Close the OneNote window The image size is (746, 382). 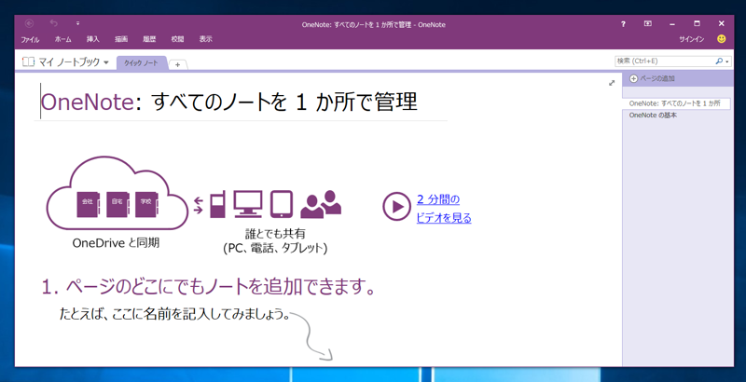pos(721,23)
